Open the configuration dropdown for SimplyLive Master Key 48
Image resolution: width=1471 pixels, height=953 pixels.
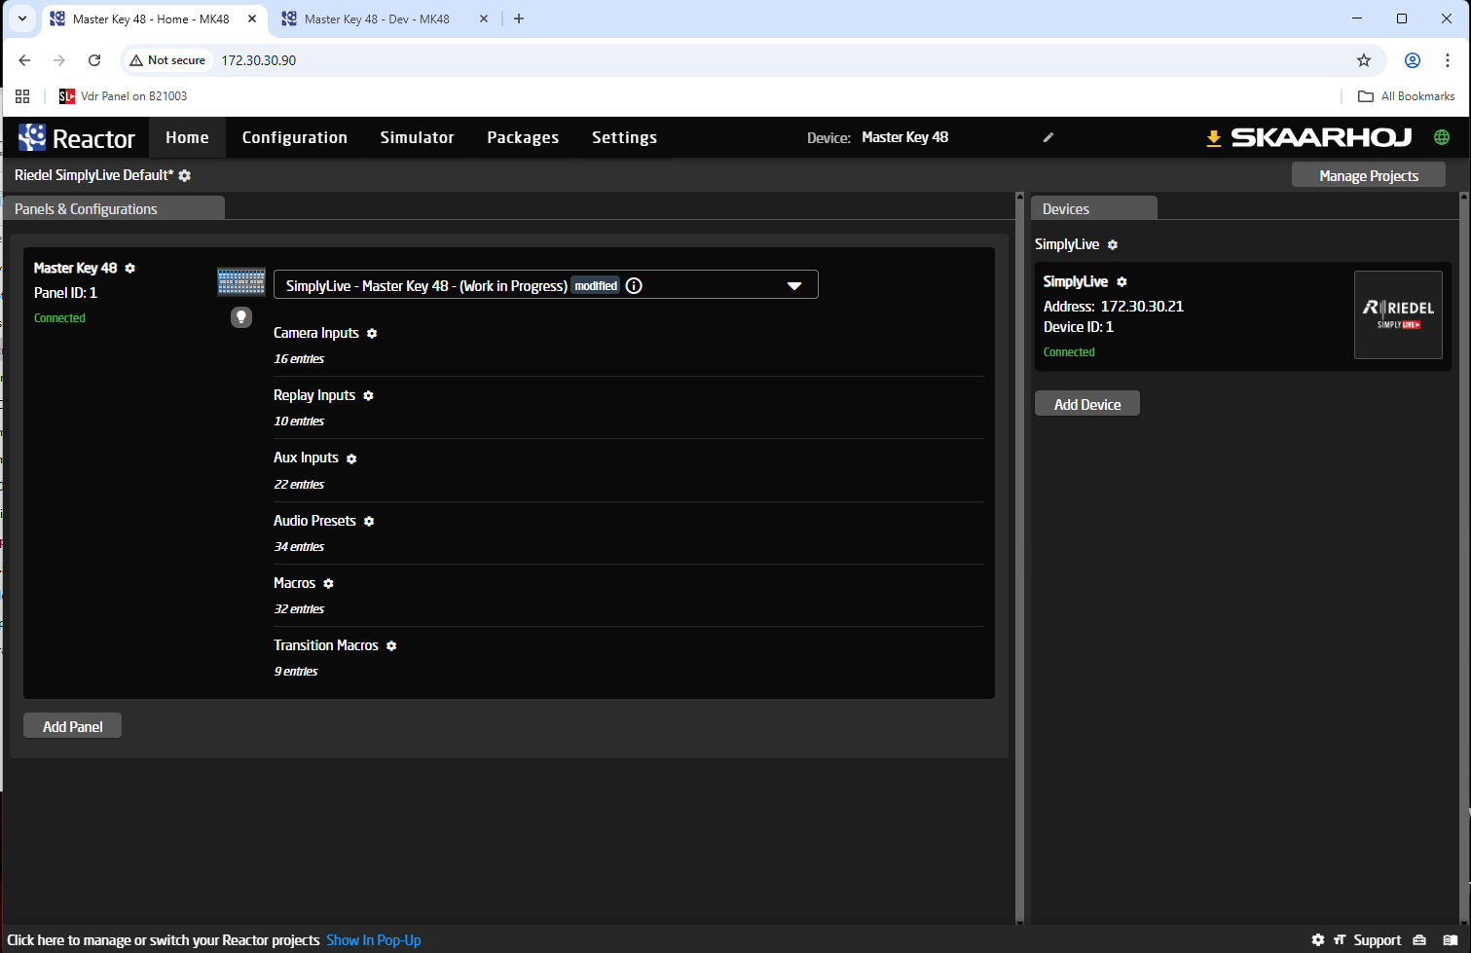click(x=546, y=285)
